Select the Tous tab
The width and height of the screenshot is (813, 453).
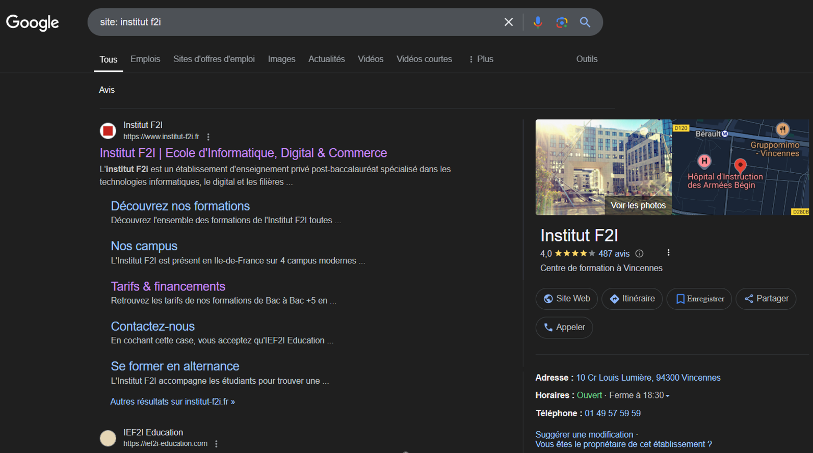pos(108,60)
